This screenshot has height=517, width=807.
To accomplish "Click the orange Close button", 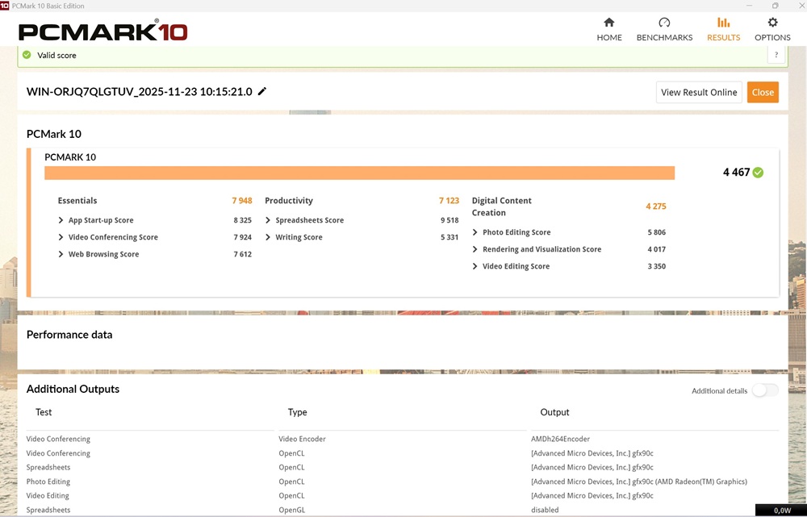I will coord(763,92).
